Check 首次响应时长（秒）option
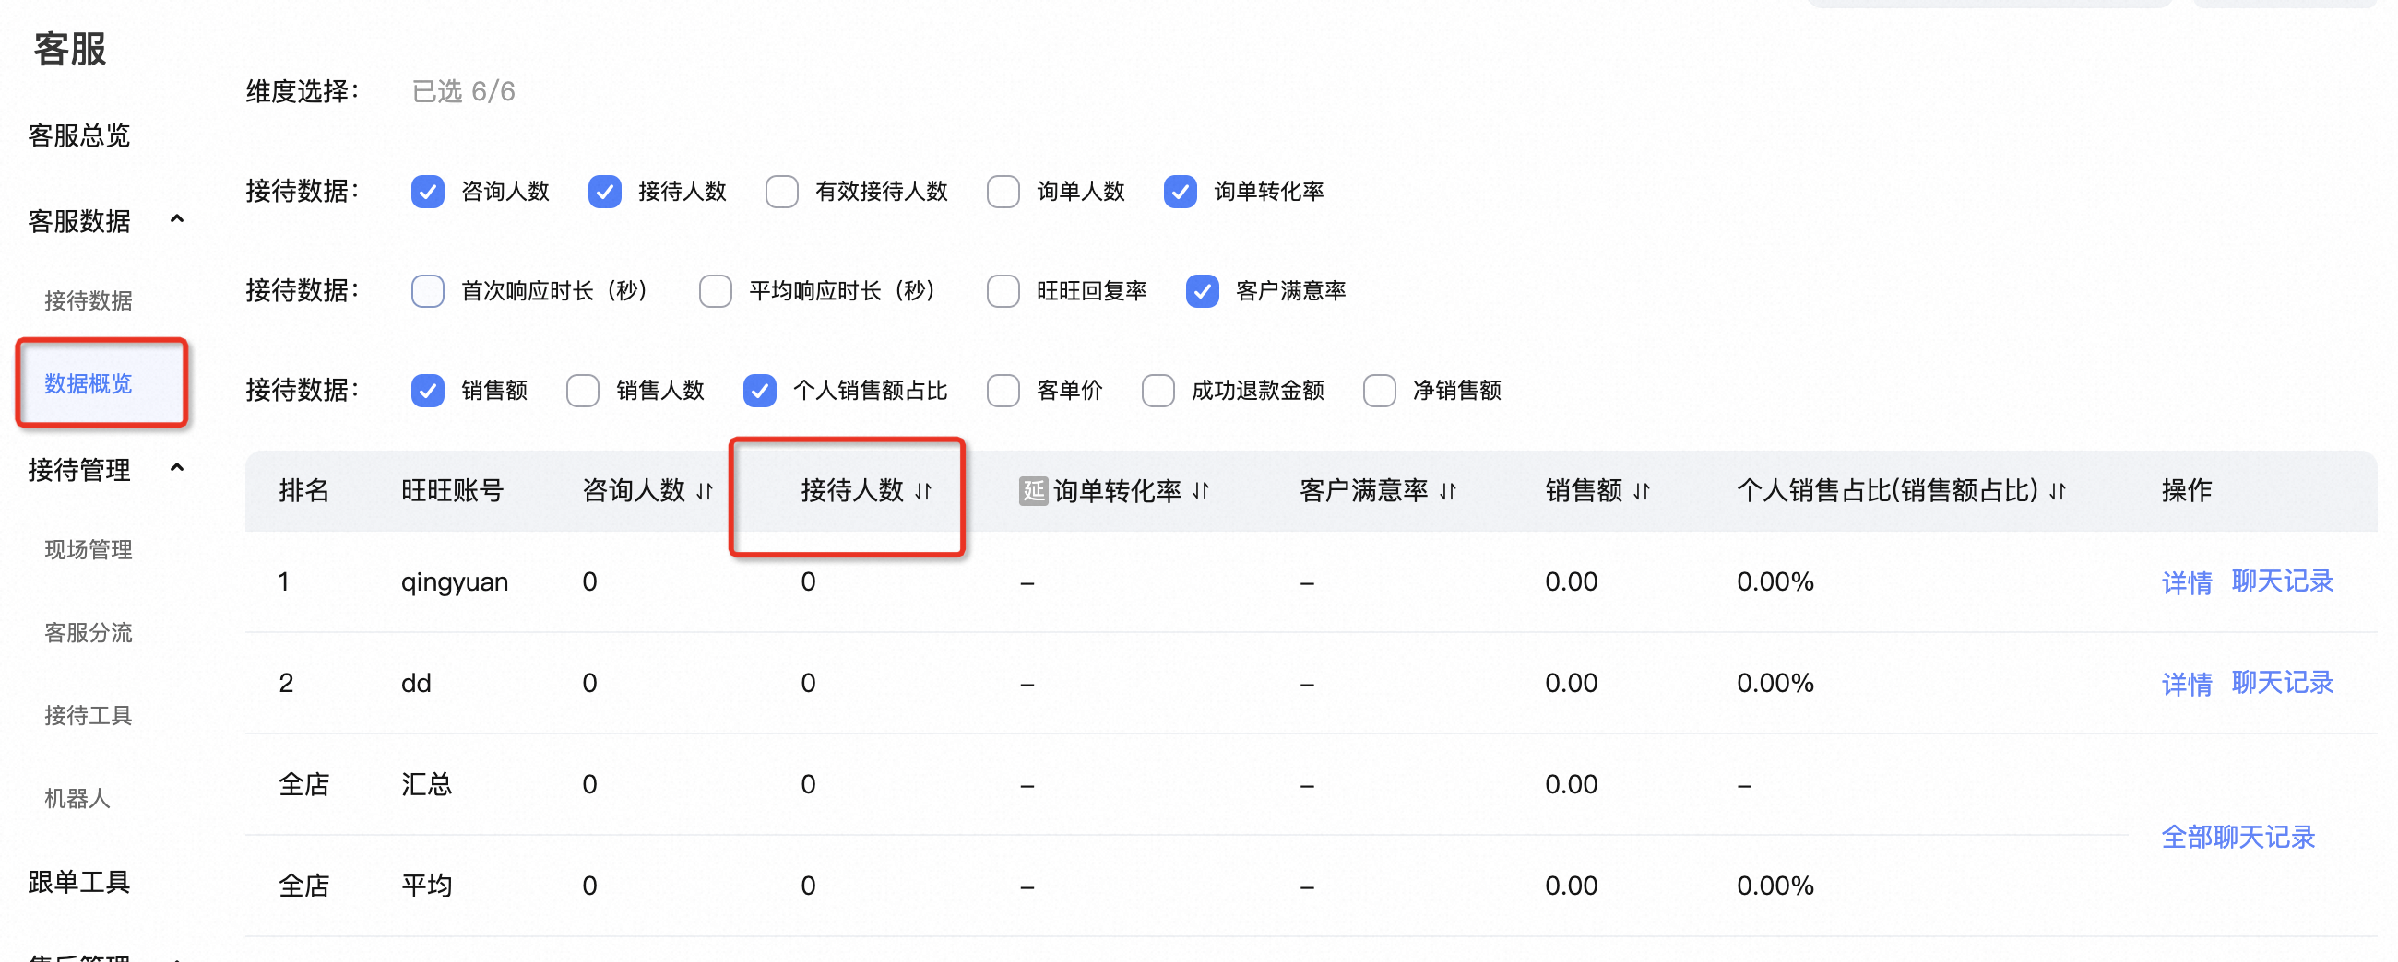The width and height of the screenshot is (2398, 962). 427,291
